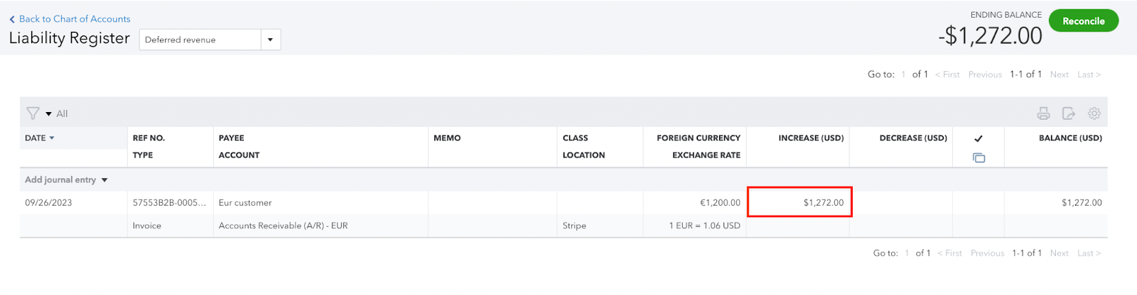Go back to Chart of Accounts
The image size is (1137, 295).
(75, 19)
